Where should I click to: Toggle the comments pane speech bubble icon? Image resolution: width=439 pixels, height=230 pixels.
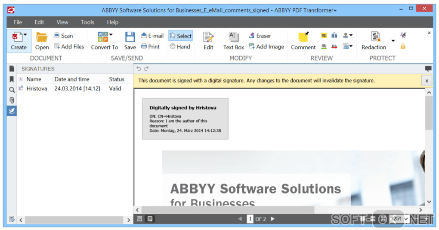tap(428, 69)
